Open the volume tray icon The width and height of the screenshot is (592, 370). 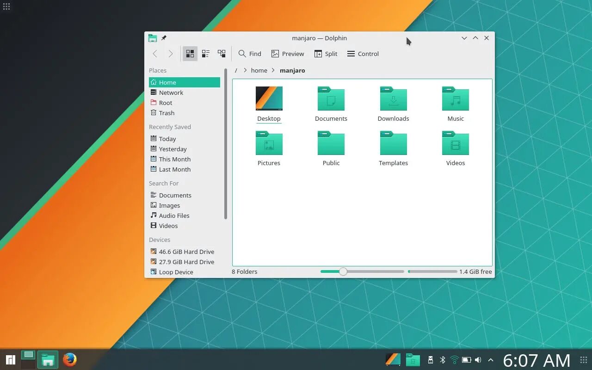[x=478, y=360]
